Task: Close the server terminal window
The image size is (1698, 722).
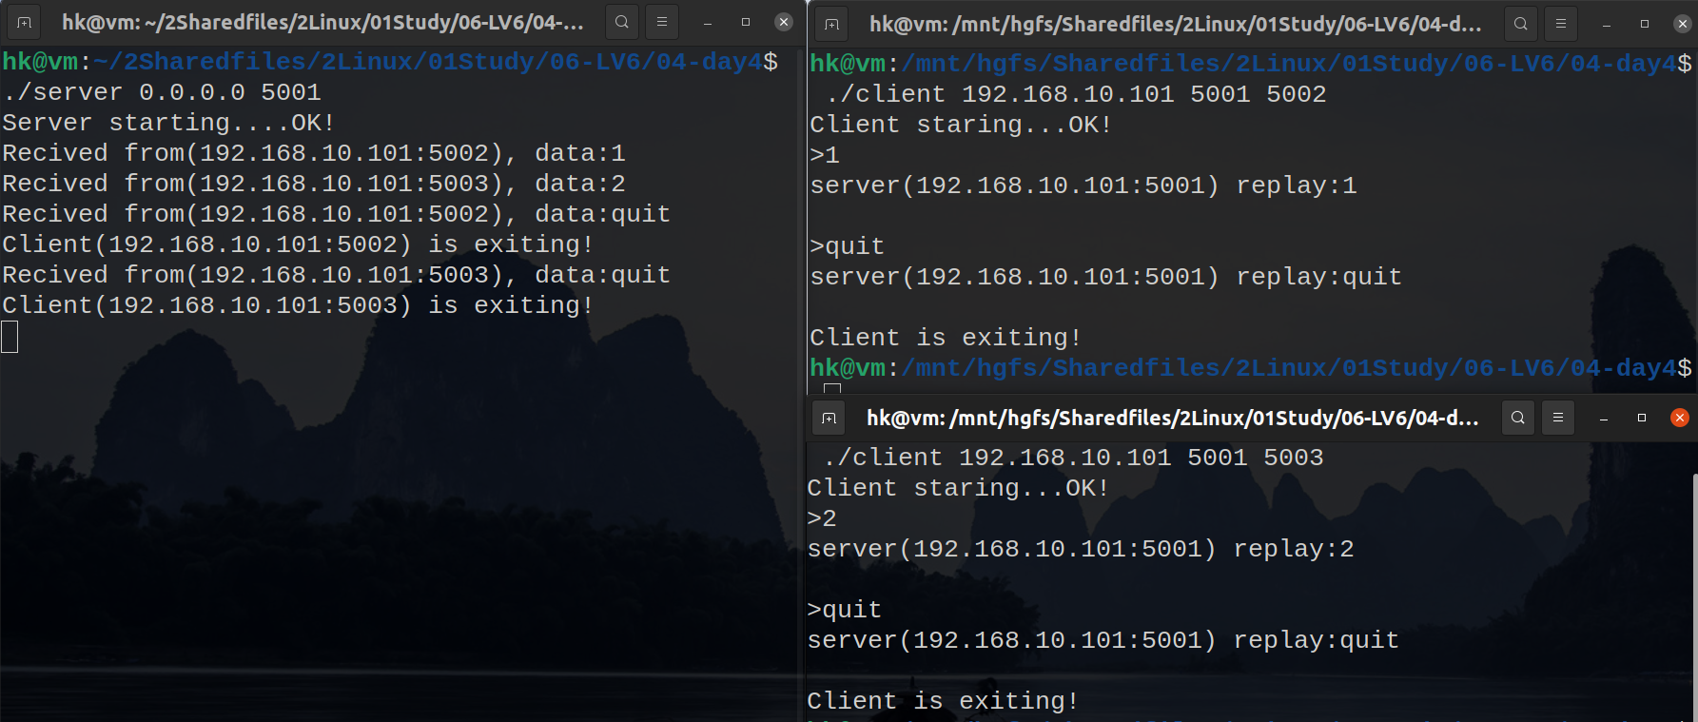Action: [x=784, y=22]
